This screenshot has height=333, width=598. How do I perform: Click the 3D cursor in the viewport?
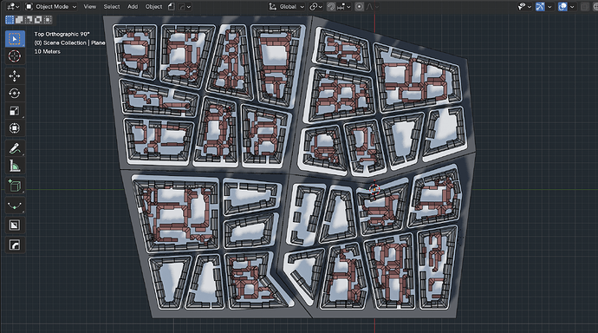(374, 189)
